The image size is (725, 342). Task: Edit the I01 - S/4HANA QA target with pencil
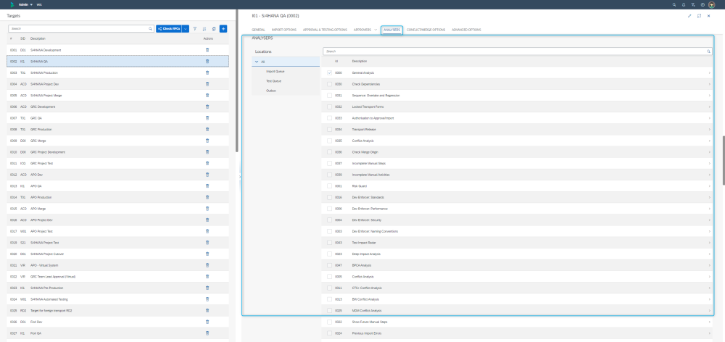tap(689, 16)
